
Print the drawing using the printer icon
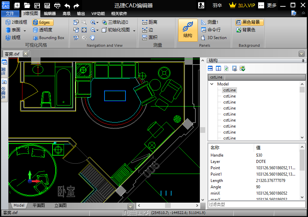57,5
